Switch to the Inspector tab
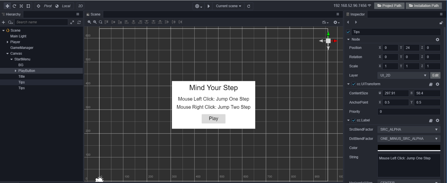447x183 pixels. [356, 14]
